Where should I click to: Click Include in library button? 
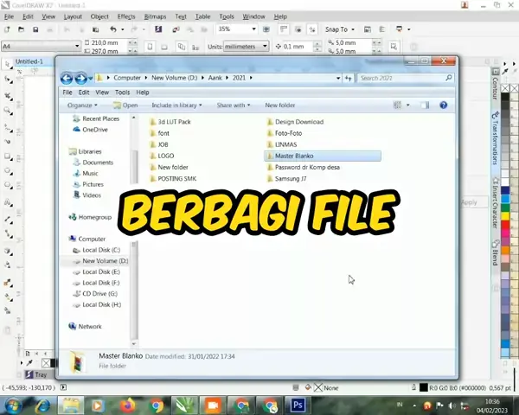176,105
